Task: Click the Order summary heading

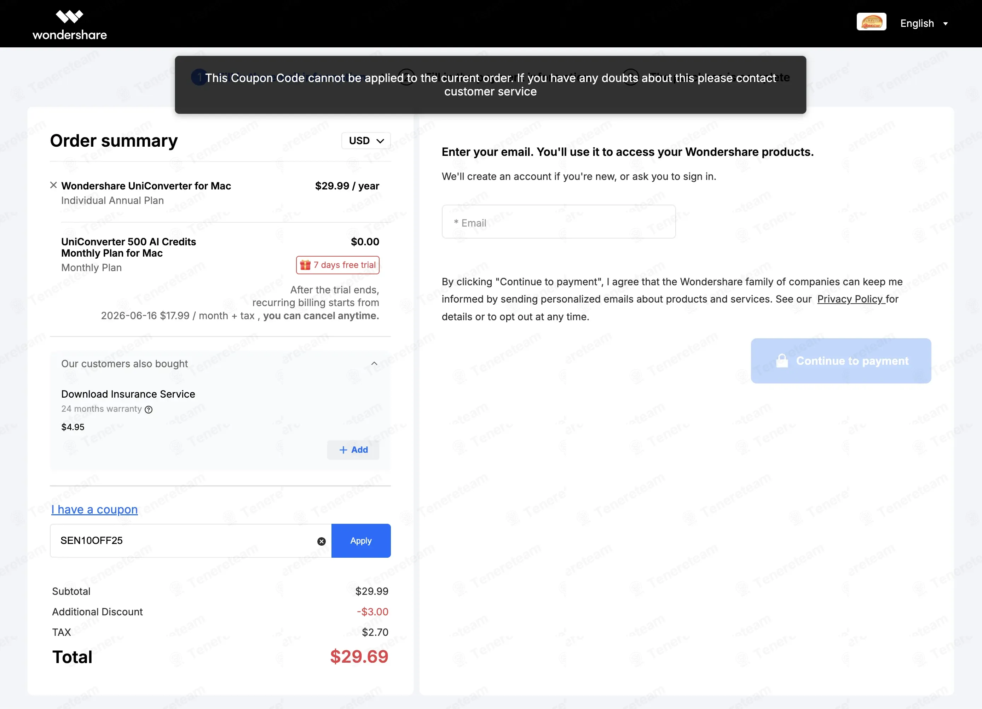Action: [114, 141]
